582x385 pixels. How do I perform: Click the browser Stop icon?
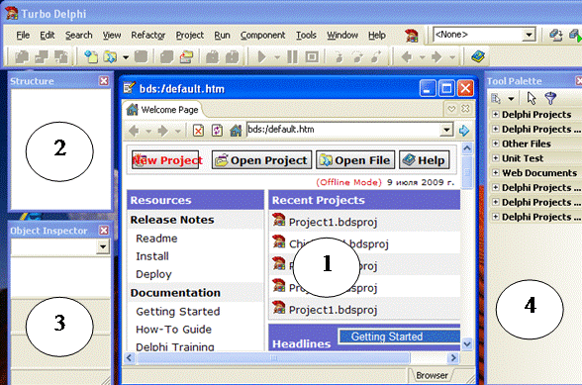(x=199, y=131)
